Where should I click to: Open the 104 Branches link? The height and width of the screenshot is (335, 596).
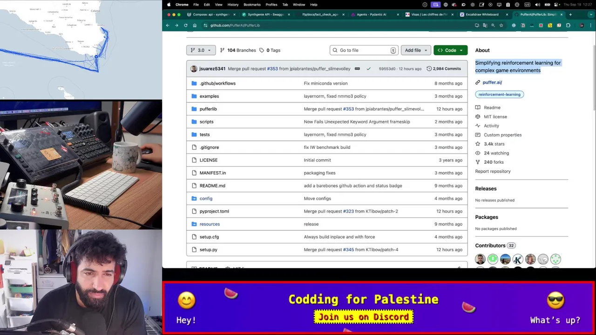pyautogui.click(x=238, y=50)
